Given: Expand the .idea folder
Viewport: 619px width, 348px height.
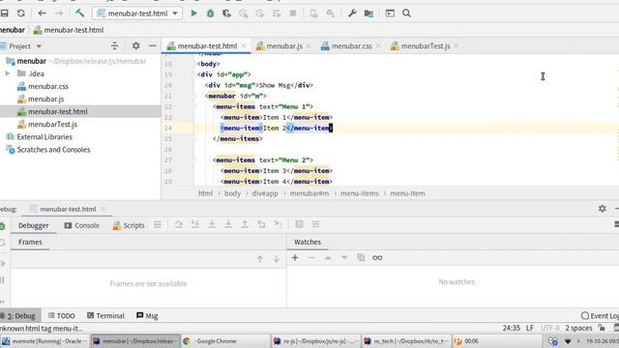Looking at the screenshot, I should tap(8, 73).
